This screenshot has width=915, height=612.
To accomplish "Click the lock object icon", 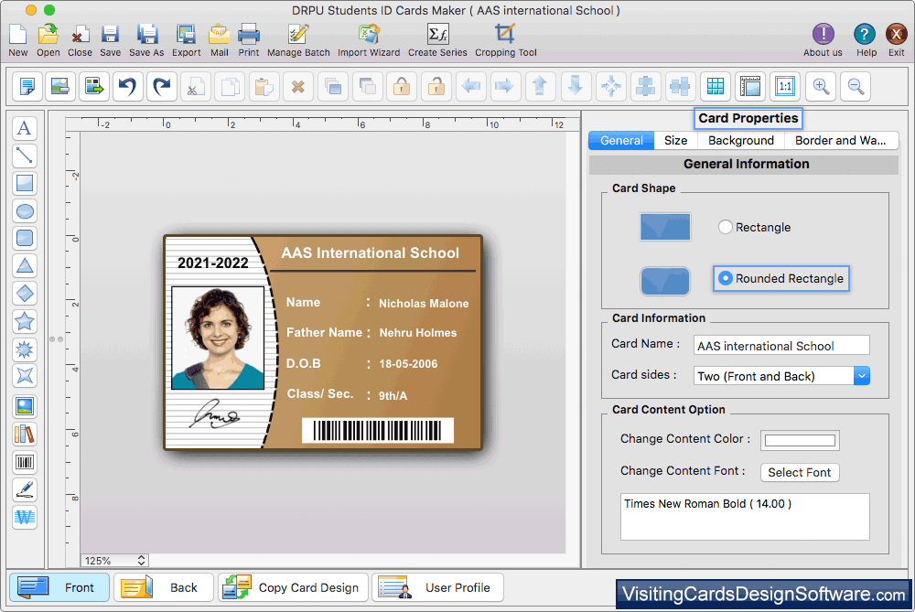I will [402, 86].
